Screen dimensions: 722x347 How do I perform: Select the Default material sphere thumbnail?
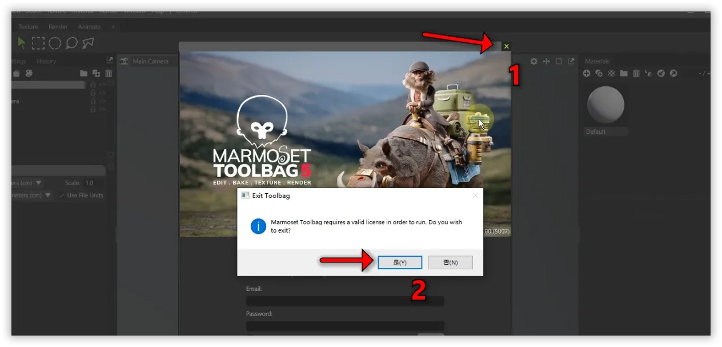(x=605, y=105)
